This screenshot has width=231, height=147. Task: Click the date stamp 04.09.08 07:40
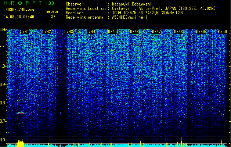19,17
